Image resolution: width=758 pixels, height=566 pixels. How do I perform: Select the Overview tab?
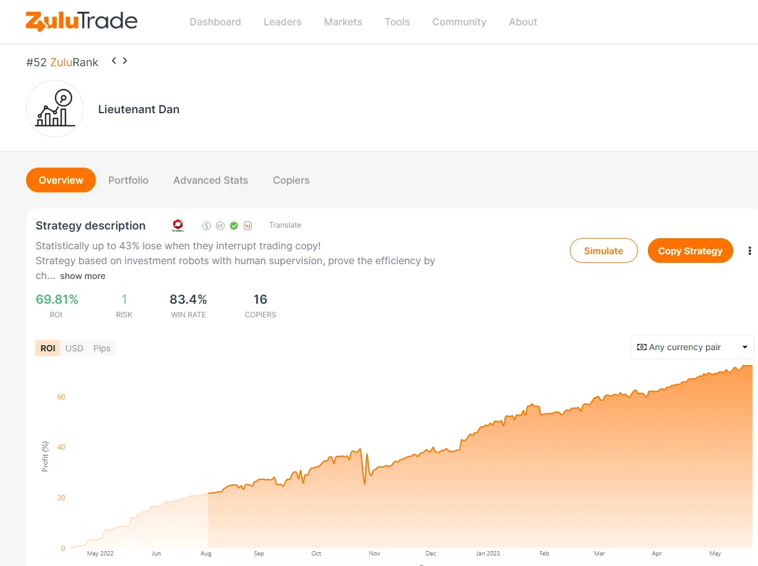click(61, 180)
